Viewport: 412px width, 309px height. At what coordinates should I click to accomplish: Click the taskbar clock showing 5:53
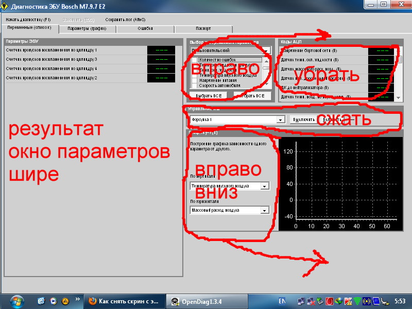[400, 301]
